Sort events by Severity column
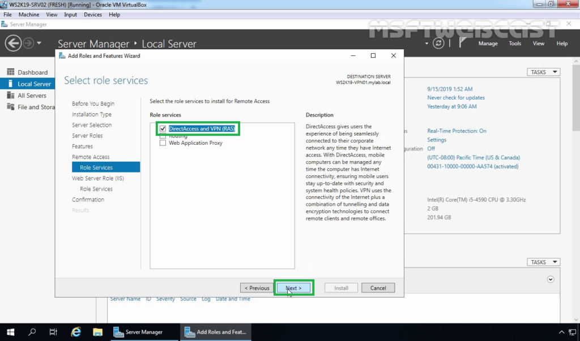The image size is (580, 341). point(165,299)
